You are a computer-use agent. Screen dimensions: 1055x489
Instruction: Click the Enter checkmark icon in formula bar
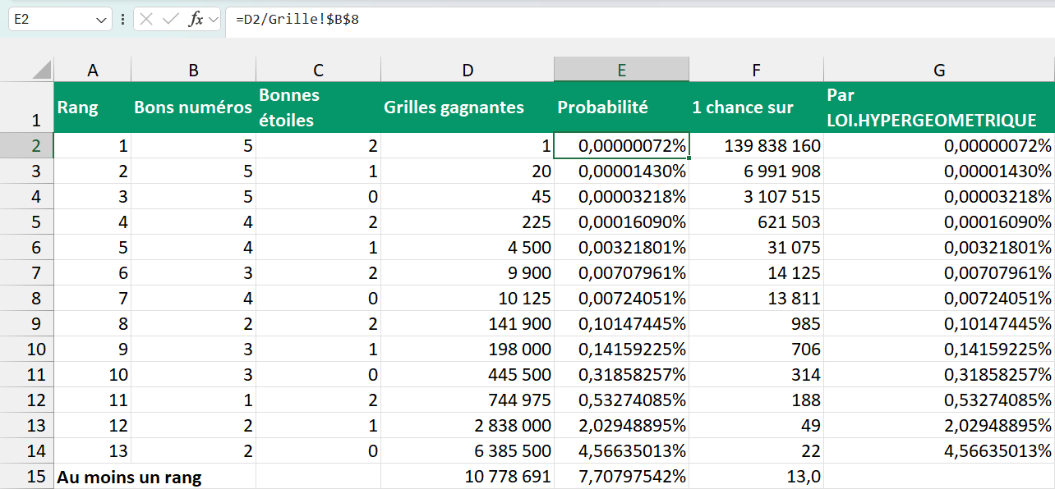[x=171, y=20]
